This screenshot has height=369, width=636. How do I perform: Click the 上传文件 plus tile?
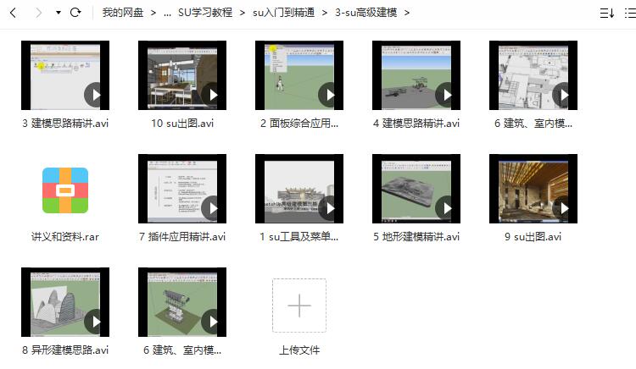[299, 306]
